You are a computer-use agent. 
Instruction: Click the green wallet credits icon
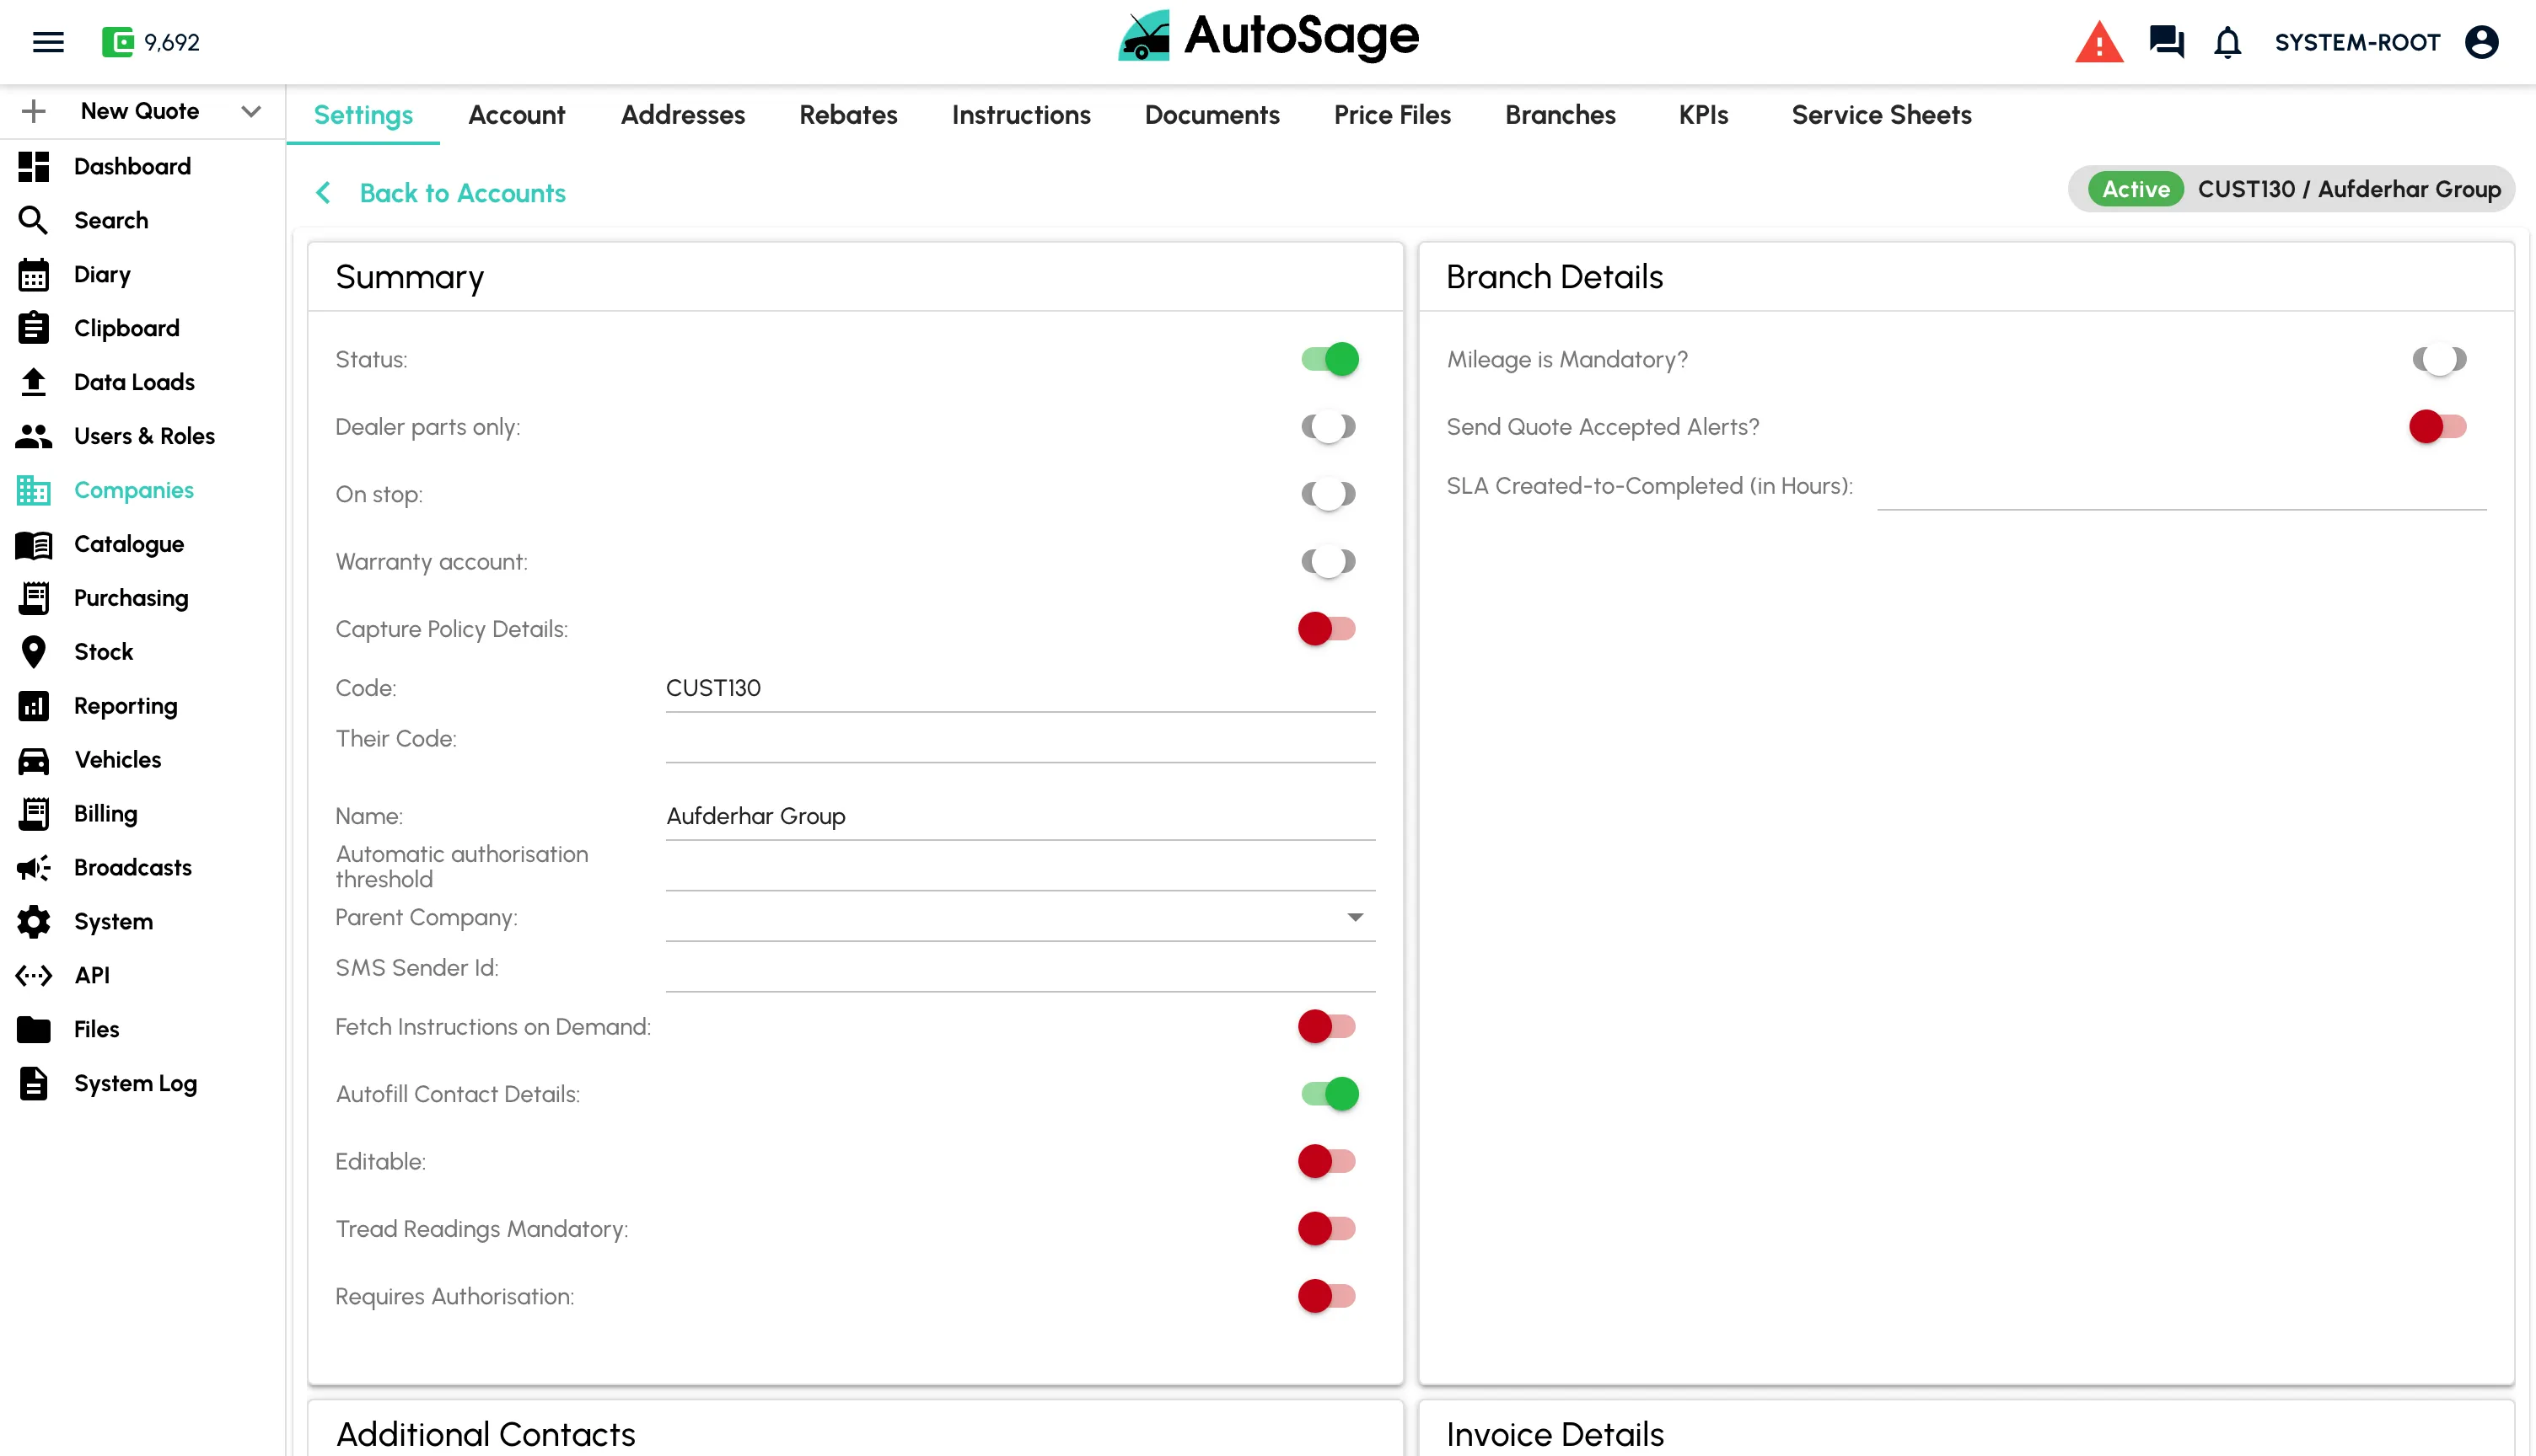pyautogui.click(x=118, y=42)
